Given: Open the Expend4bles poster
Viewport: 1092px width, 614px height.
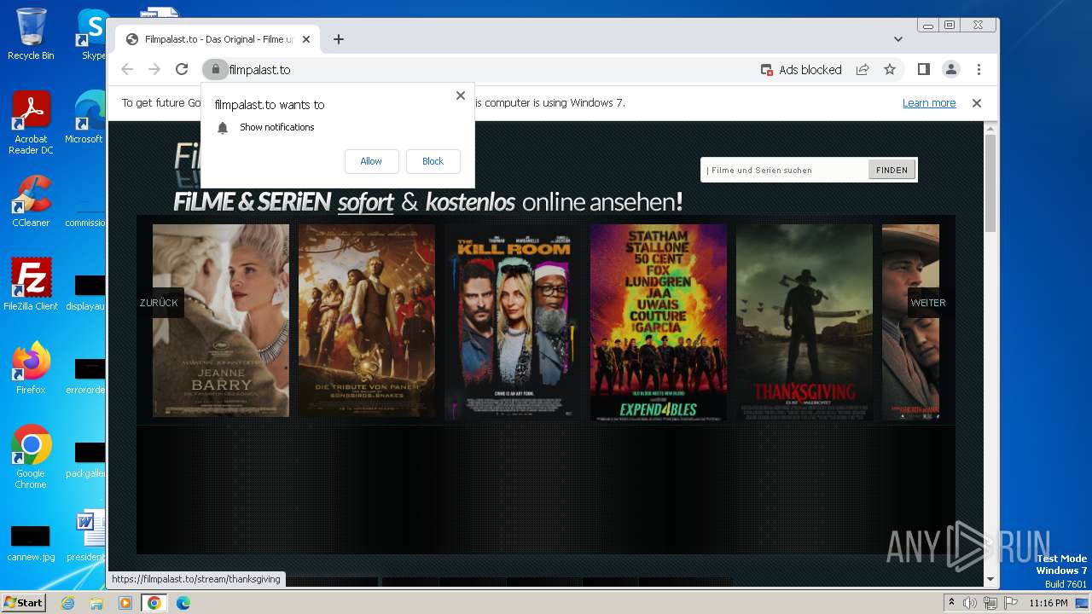Looking at the screenshot, I should tap(659, 322).
